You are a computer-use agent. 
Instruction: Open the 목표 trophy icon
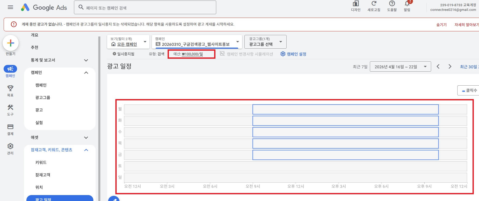coord(10,88)
